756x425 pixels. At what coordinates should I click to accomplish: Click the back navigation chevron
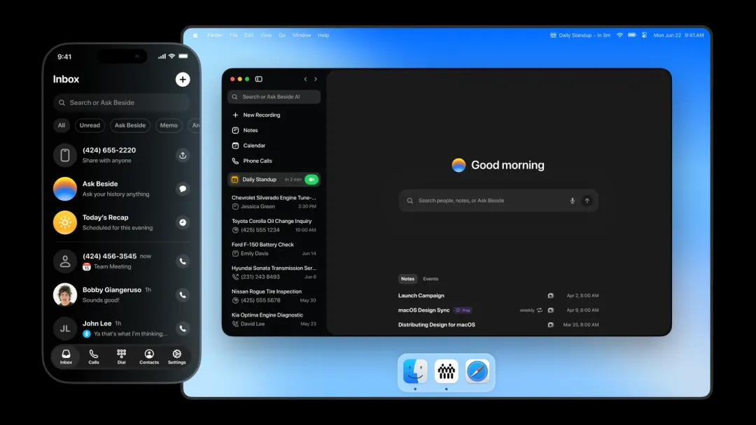[305, 79]
